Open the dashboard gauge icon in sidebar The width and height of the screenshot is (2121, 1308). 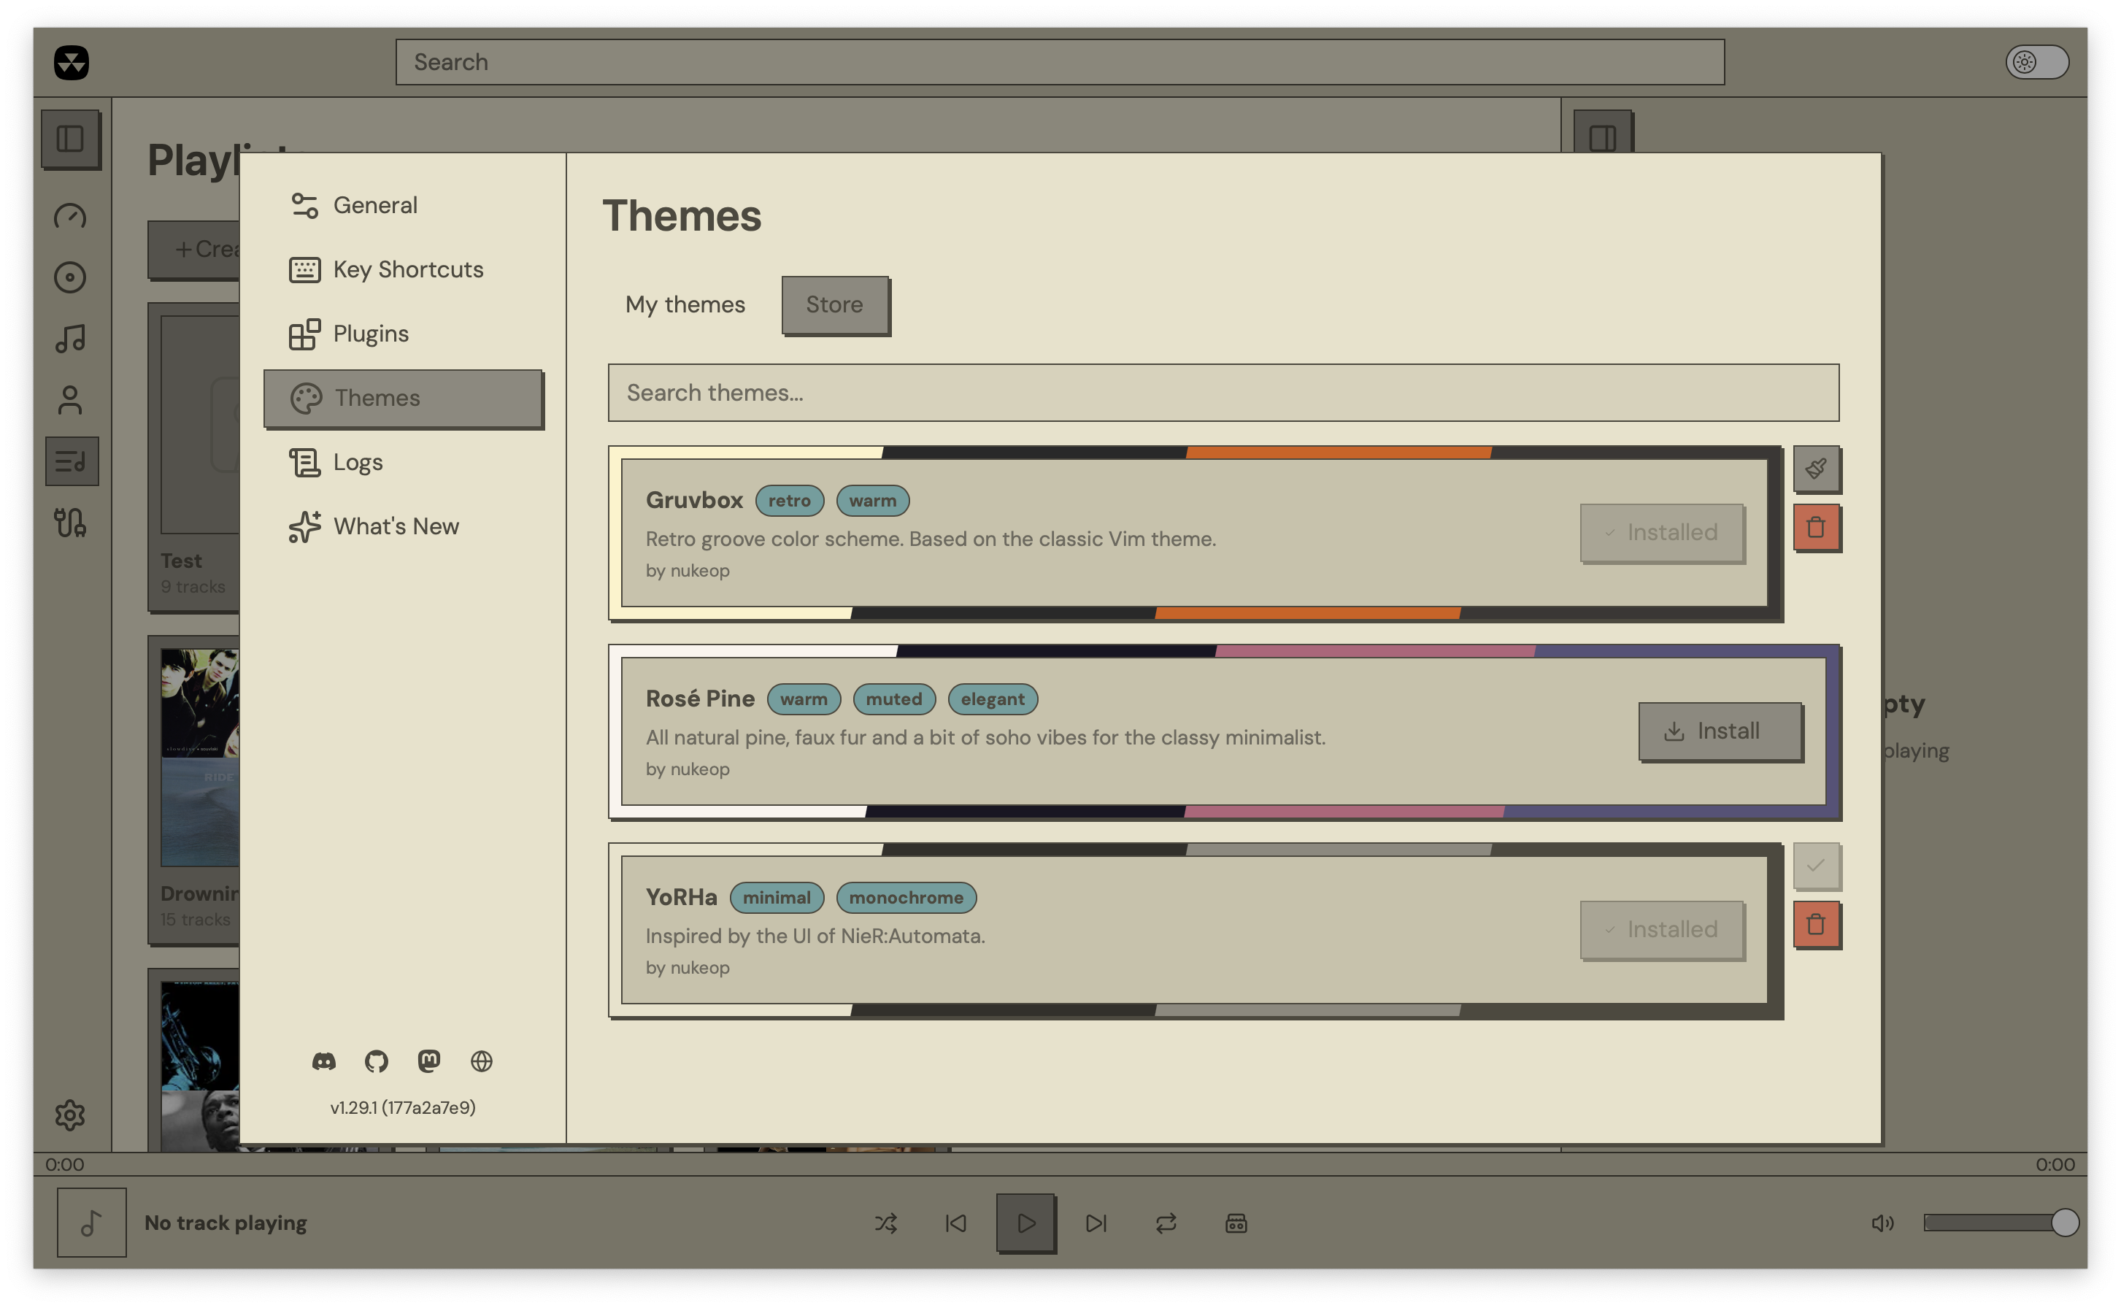coord(72,217)
